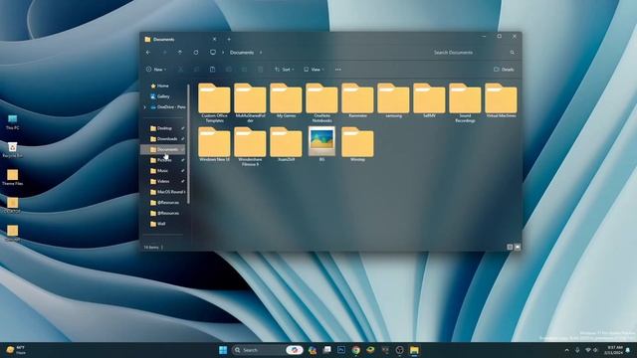The width and height of the screenshot is (637, 358).
Task: Click the This PC monitor icon in address bar
Action: (213, 53)
